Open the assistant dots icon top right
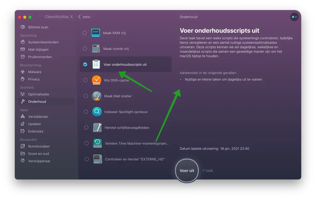Viewport: 316px width, 199px height. pyautogui.click(x=294, y=17)
